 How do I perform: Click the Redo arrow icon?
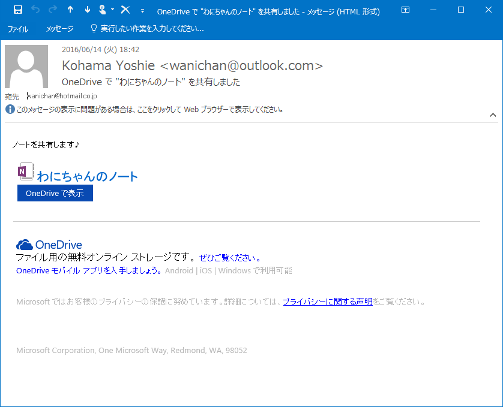[53, 10]
